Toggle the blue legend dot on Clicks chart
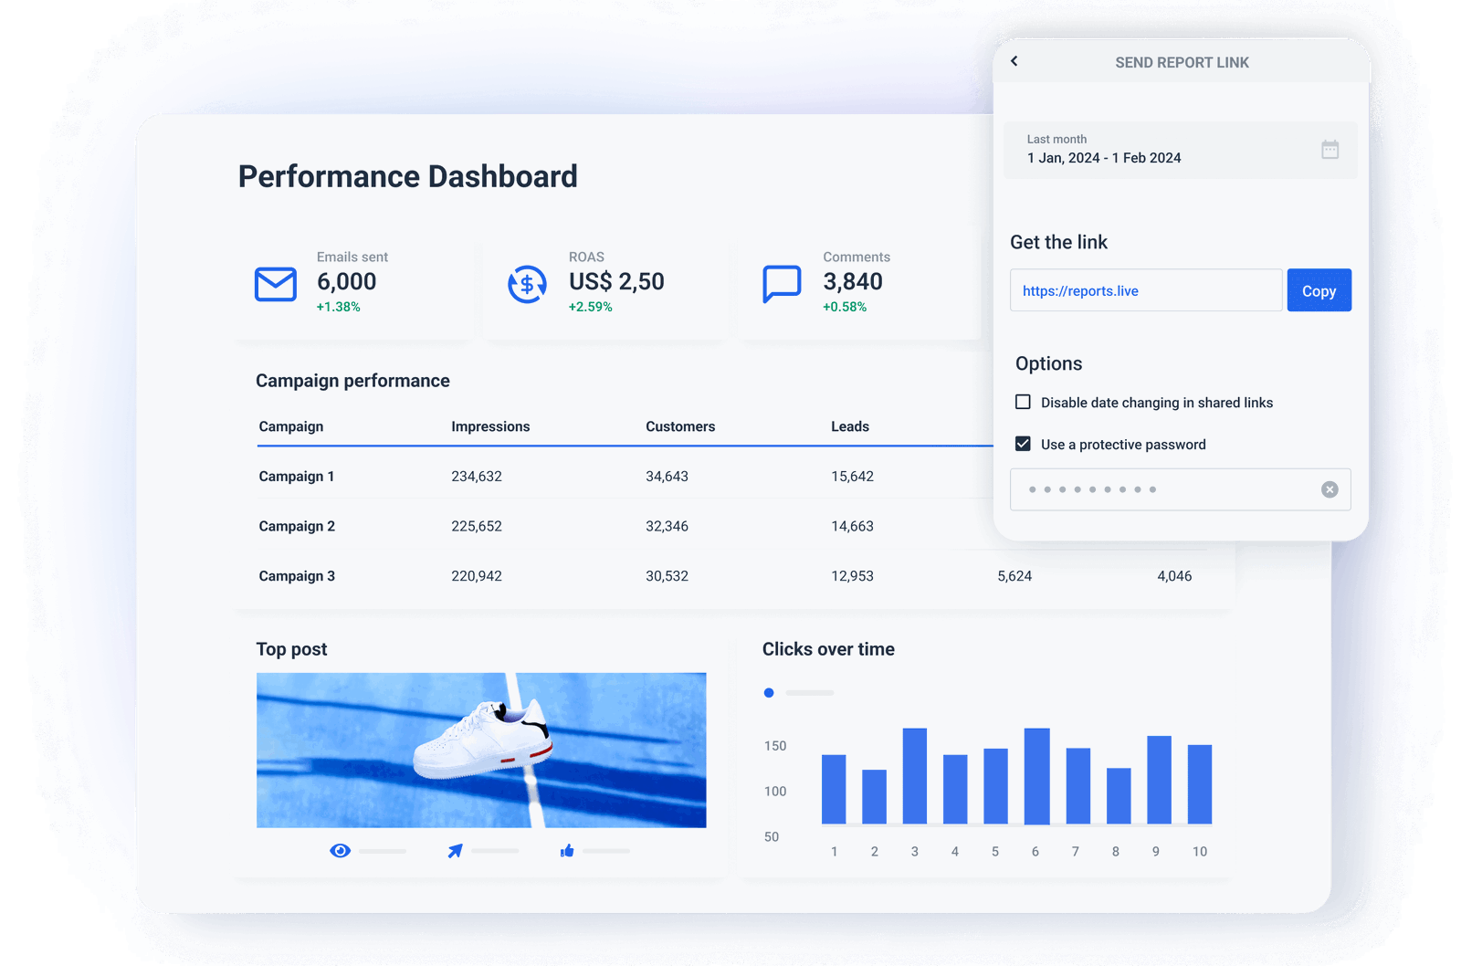 pyautogui.click(x=769, y=693)
